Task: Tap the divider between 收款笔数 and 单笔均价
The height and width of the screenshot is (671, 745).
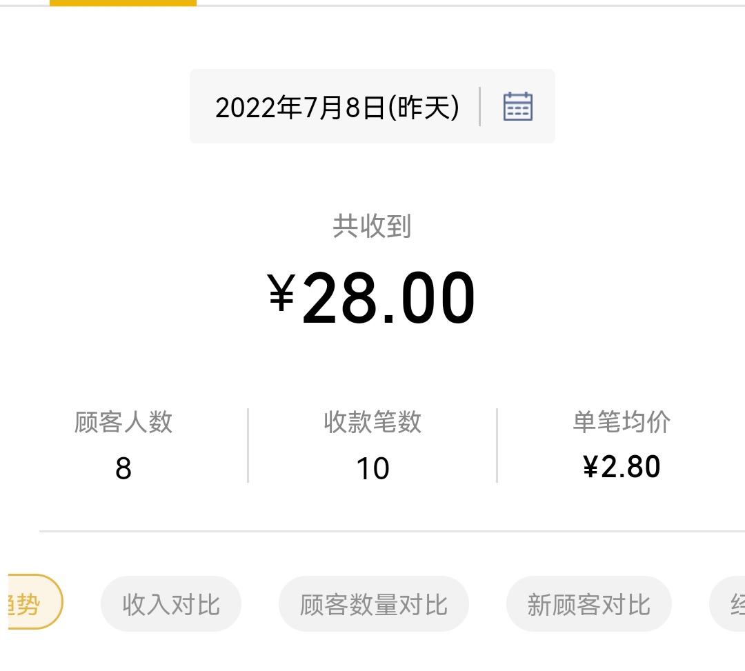Action: pyautogui.click(x=497, y=445)
